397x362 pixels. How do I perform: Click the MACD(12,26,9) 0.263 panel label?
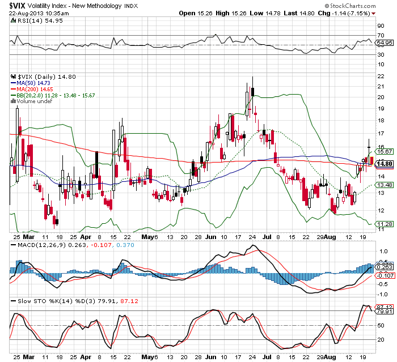coord(52,245)
